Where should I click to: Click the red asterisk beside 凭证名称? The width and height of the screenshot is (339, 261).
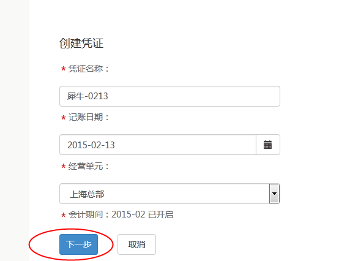tap(64, 69)
